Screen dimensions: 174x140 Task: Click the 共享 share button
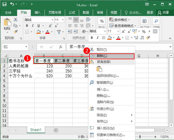(x=163, y=13)
